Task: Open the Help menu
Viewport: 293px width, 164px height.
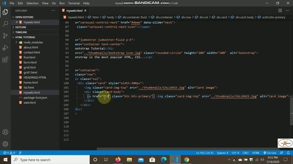Action: (x=86, y=3)
